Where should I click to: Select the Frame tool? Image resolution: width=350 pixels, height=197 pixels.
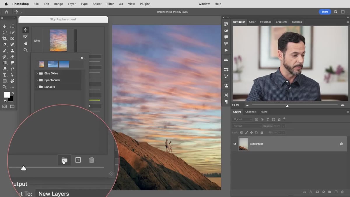pyautogui.click(x=13, y=38)
